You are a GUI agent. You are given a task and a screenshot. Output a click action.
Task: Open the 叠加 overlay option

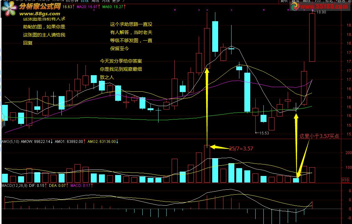point(295,1)
